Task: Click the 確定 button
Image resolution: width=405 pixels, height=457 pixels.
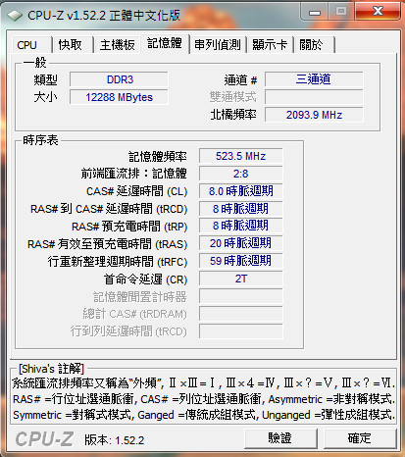Action: tap(360, 438)
